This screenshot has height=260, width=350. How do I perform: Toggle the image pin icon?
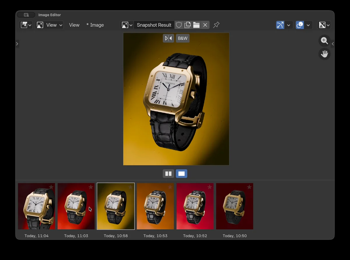[216, 25]
